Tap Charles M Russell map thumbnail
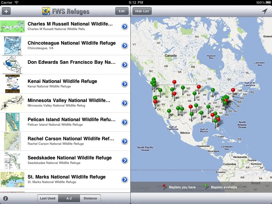 pyautogui.click(x=12, y=26)
